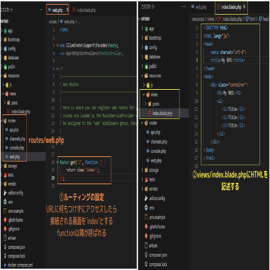Screen dimensions: 270x270
Task: Fold the comment block at line 6, left editor
Action: click(x=58, y=68)
